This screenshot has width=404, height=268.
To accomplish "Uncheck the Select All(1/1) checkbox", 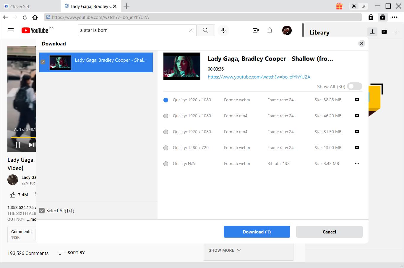I will (x=42, y=210).
